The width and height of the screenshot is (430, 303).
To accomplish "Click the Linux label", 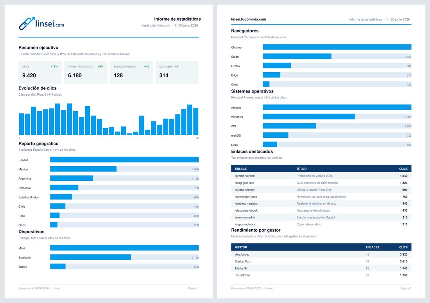I will 235,145.
